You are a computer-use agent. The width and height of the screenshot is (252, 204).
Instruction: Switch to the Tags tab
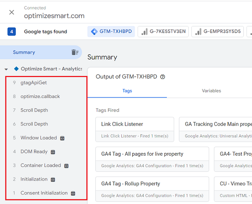[x=127, y=91]
